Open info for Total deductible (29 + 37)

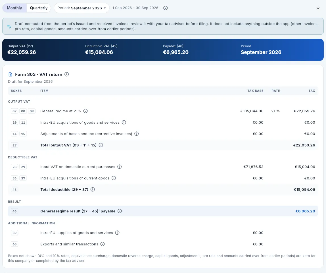point(93,189)
